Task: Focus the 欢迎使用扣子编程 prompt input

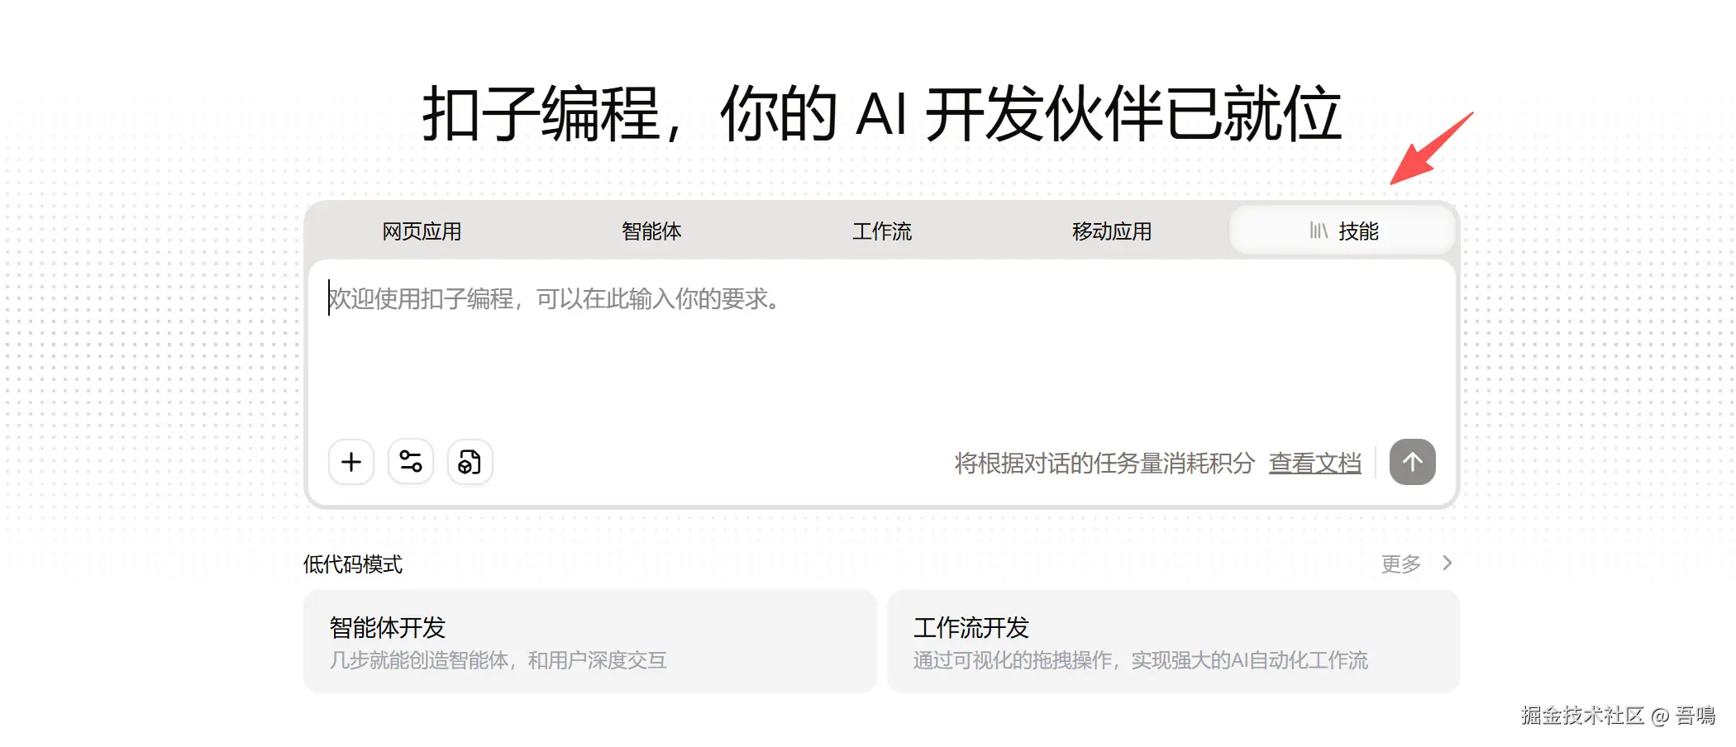Action: 881,347
